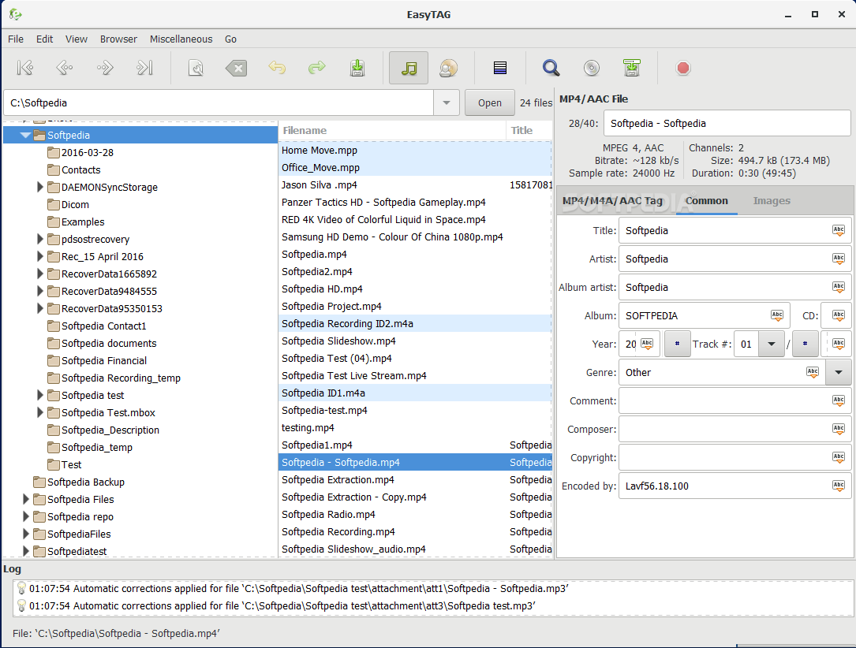The height and width of the screenshot is (648, 856).
Task: Click the Title input field
Action: click(735, 230)
